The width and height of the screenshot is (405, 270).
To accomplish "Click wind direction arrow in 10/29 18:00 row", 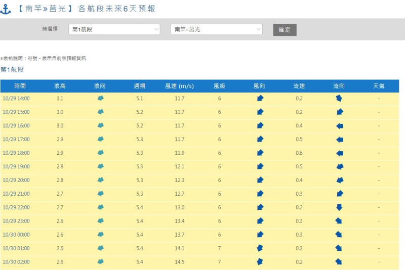I will [260, 153].
